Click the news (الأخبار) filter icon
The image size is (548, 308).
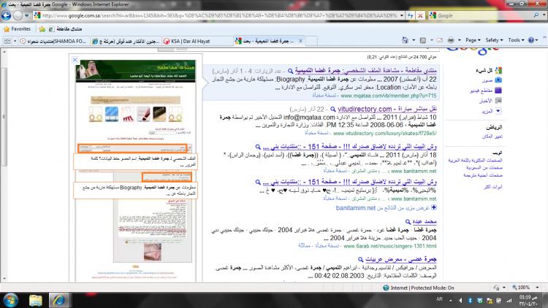click(498, 101)
